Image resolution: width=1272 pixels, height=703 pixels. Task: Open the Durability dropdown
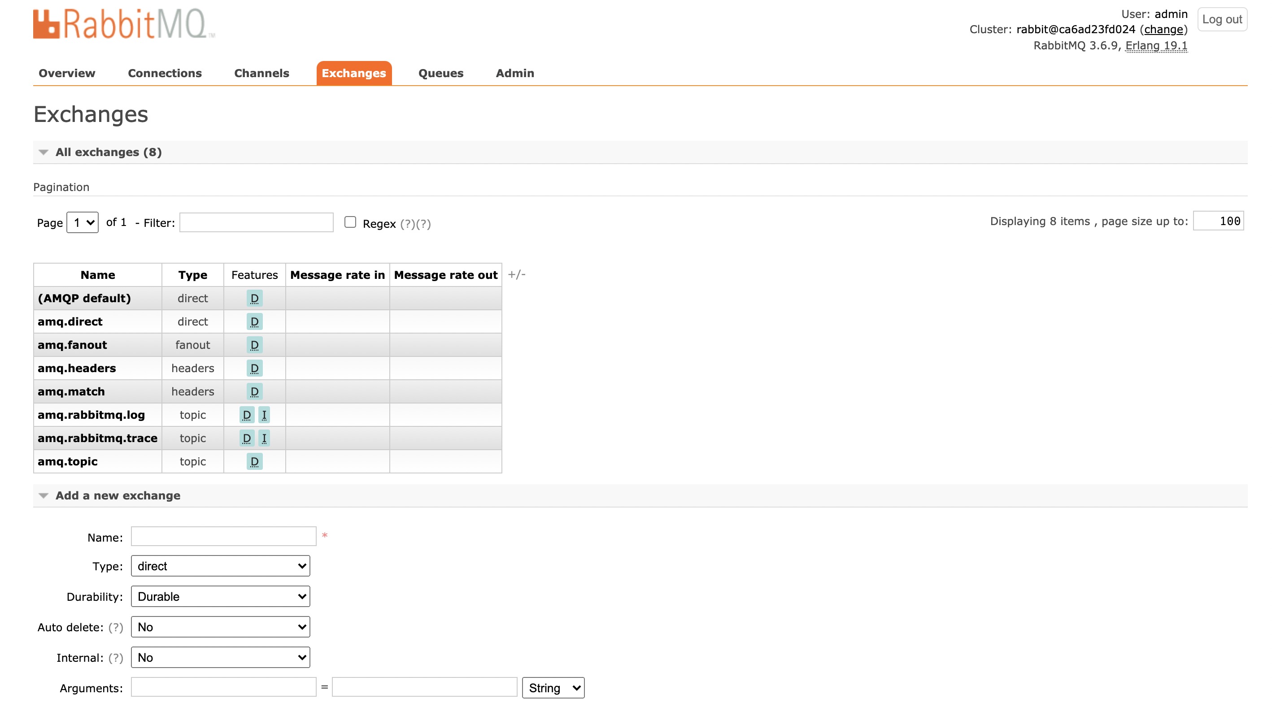pos(220,596)
